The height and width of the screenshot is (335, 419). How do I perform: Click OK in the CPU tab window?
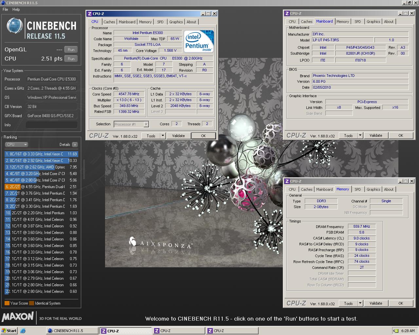click(x=203, y=136)
